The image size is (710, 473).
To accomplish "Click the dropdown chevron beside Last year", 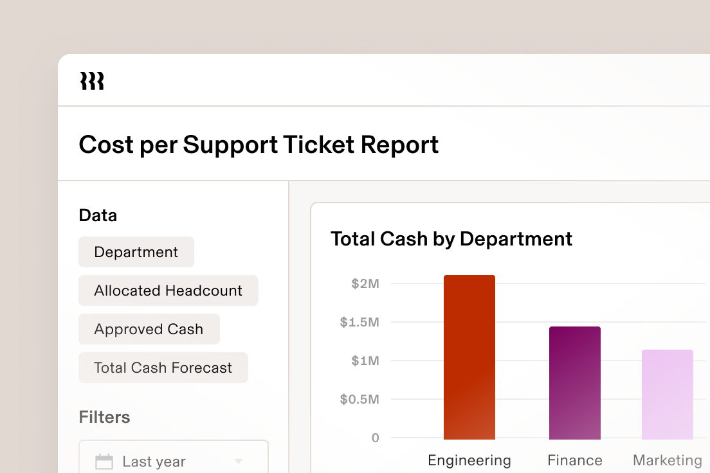I will coord(238,461).
